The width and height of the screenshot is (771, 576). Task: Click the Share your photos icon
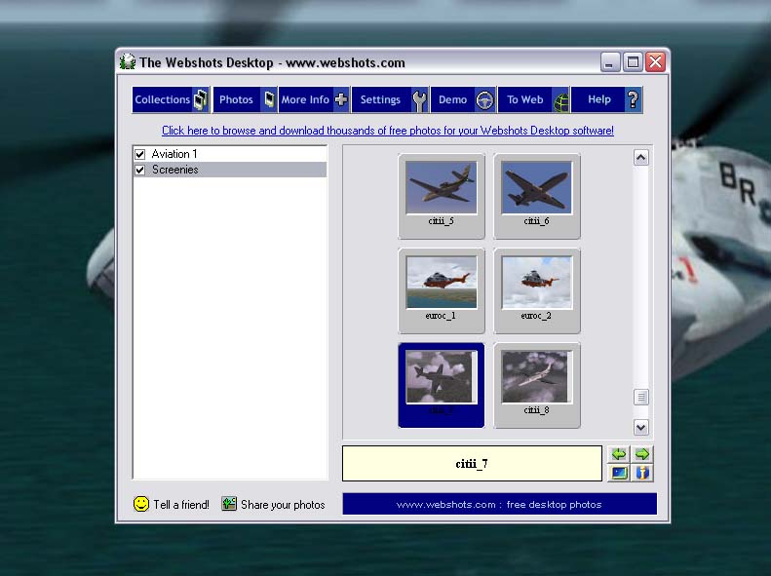tap(229, 504)
